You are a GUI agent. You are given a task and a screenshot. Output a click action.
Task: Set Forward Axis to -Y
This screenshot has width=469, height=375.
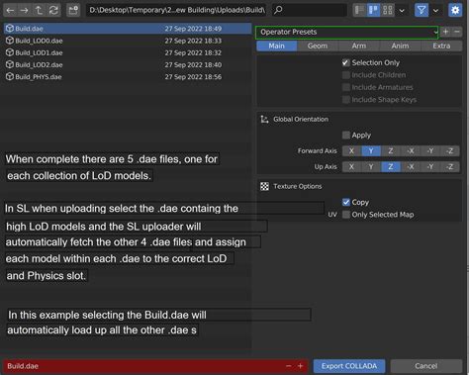point(430,151)
